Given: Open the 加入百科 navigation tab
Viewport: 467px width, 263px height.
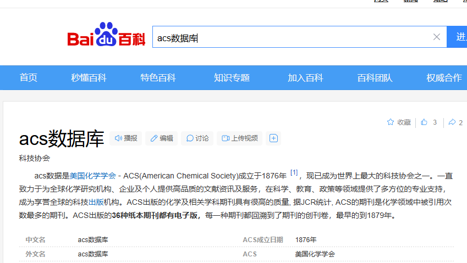Looking at the screenshot, I should pos(305,78).
